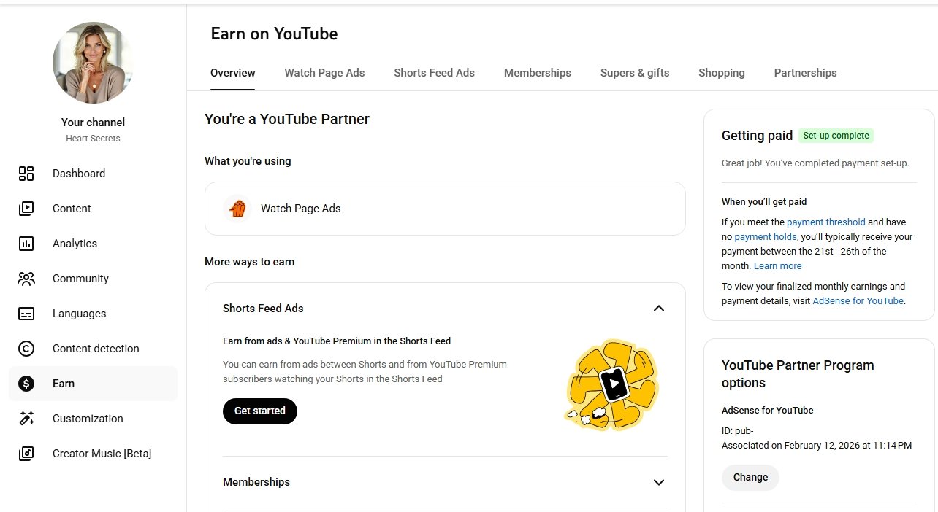Go to the Partnerships tab
Image resolution: width=938 pixels, height=512 pixels.
[x=805, y=73]
